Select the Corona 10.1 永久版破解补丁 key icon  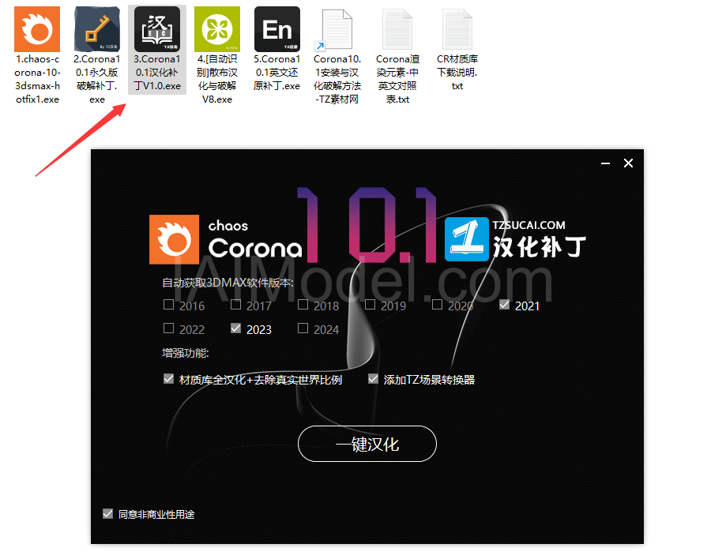(x=96, y=29)
